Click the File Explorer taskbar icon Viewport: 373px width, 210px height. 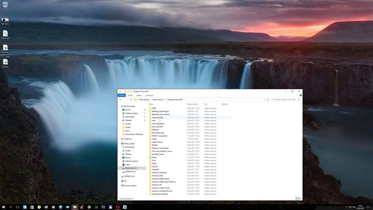pos(75,208)
